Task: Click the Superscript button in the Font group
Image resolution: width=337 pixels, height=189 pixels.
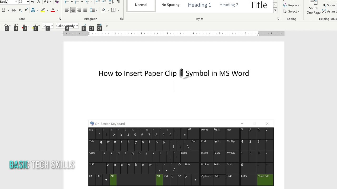Action: pyautogui.click(x=26, y=10)
